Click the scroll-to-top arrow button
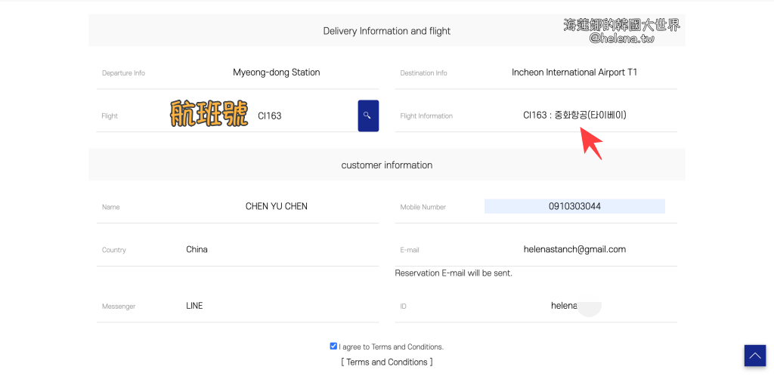 pos(754,356)
